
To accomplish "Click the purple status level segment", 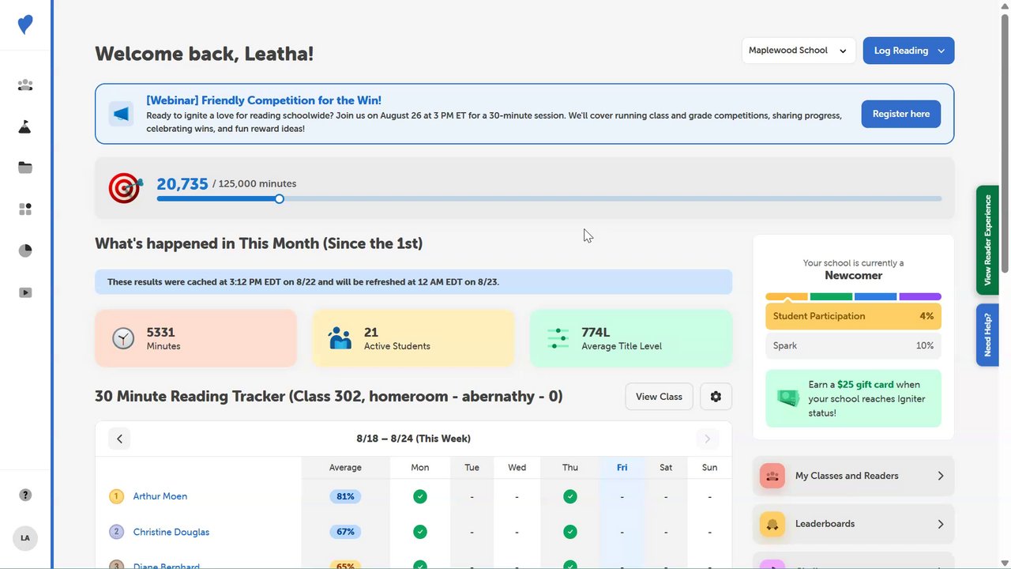I will click(920, 297).
